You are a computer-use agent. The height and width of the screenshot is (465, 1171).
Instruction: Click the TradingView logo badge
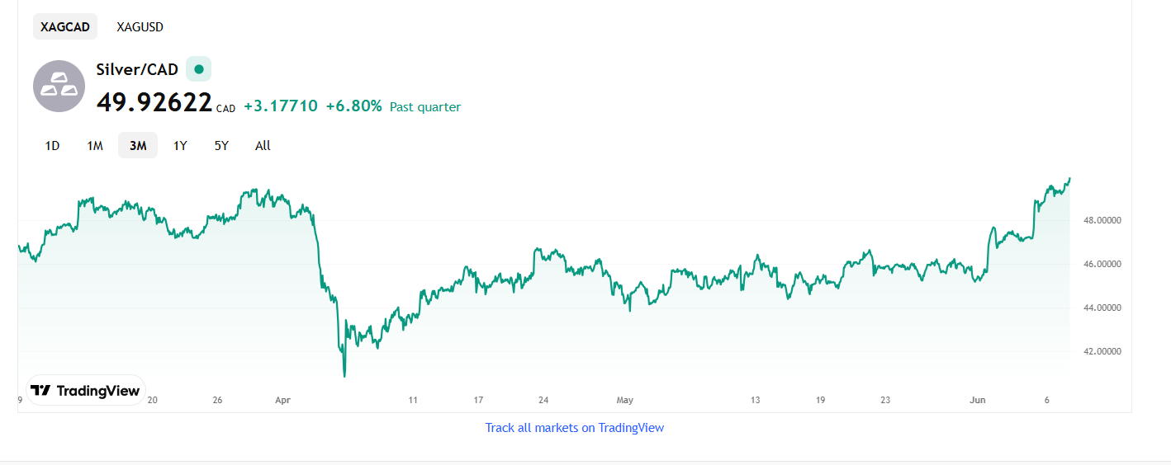[86, 391]
